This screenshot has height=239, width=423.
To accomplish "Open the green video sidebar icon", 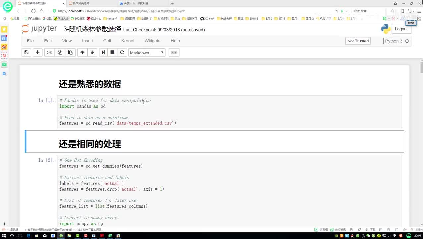I will click(x=4, y=65).
